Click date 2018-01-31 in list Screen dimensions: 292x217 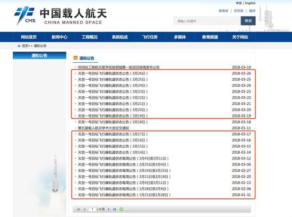pyautogui.click(x=242, y=195)
